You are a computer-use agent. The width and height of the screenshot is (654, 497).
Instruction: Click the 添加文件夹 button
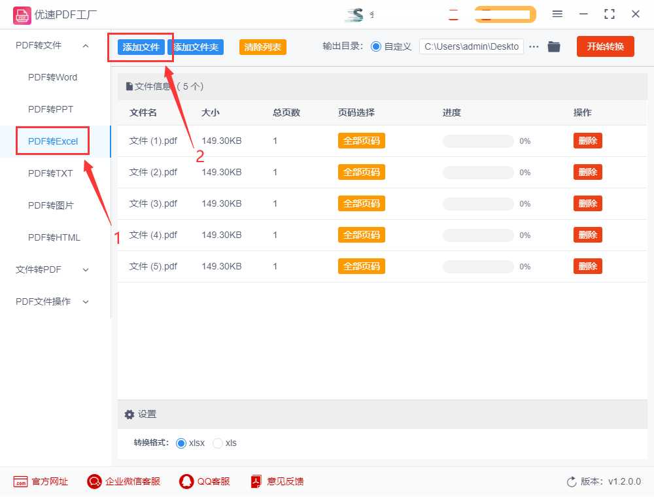(196, 47)
